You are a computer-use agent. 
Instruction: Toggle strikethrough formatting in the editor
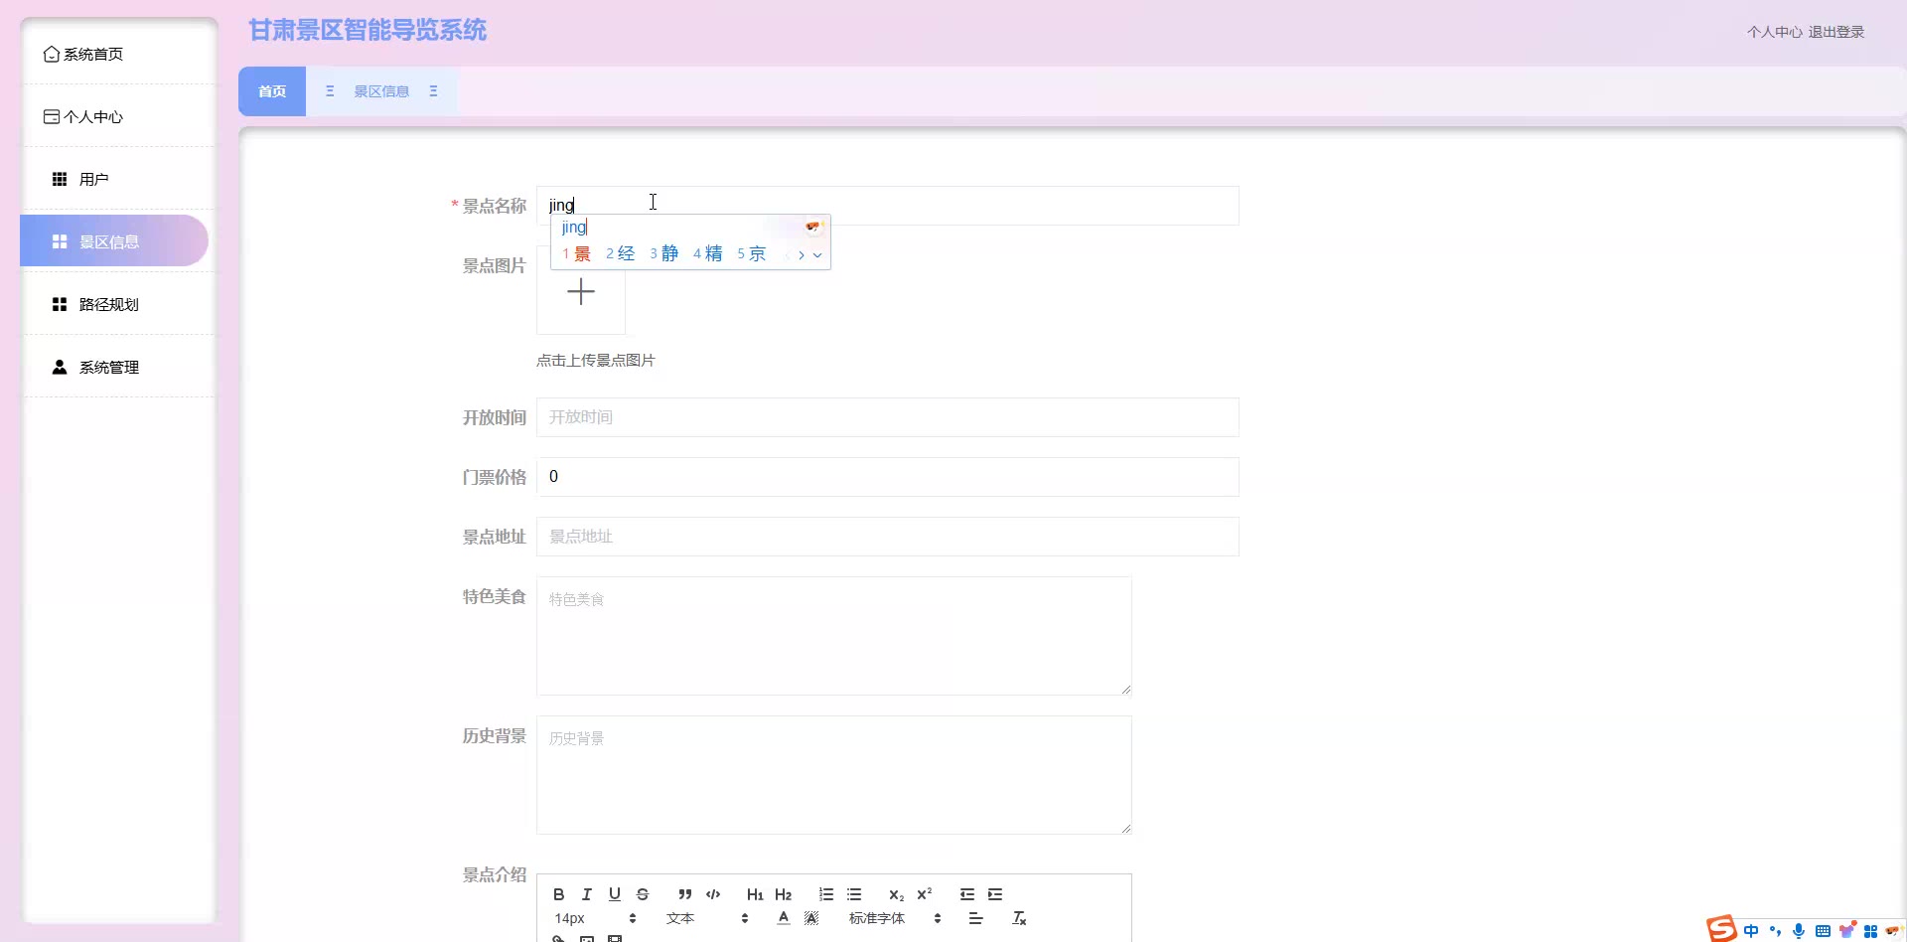tap(643, 894)
